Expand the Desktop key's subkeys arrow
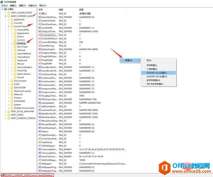 coord(12,43)
